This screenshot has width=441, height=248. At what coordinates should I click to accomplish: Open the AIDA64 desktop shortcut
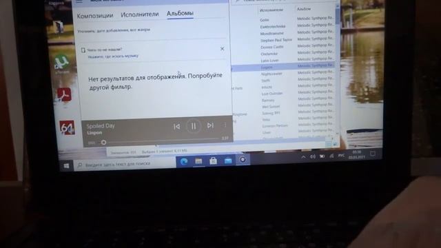point(67,127)
